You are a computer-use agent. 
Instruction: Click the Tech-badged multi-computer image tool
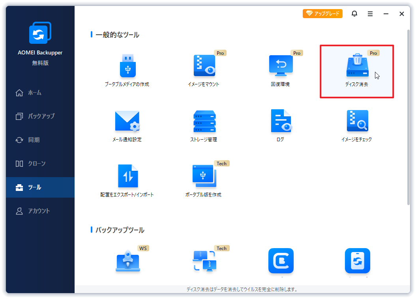click(204, 261)
